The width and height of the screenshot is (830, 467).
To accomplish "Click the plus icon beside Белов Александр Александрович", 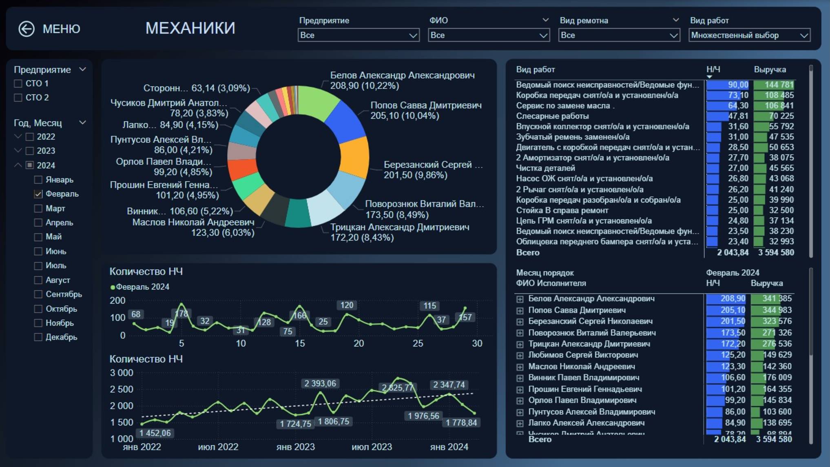I will pos(520,298).
